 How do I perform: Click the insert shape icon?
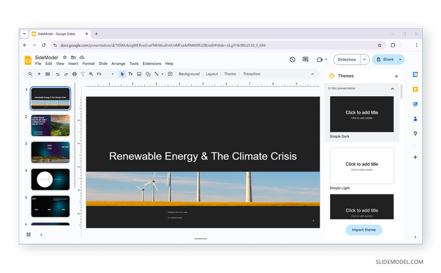tap(148, 74)
